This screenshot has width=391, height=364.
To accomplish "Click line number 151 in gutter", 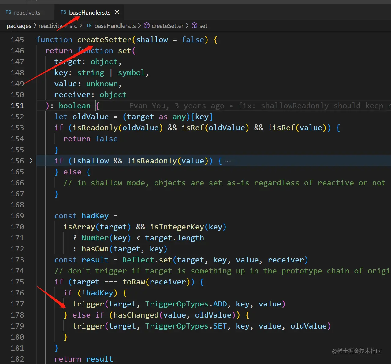I will tap(17, 106).
